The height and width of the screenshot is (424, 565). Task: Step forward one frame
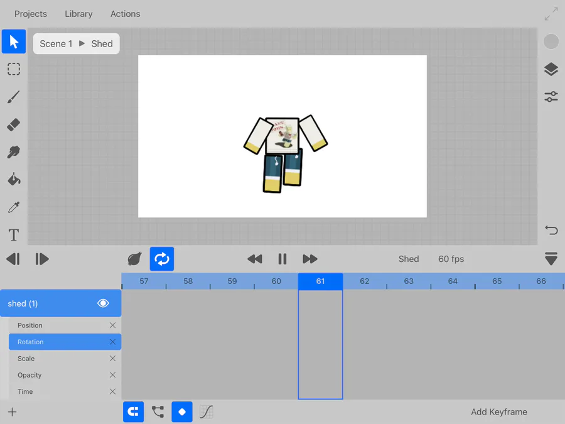point(42,259)
